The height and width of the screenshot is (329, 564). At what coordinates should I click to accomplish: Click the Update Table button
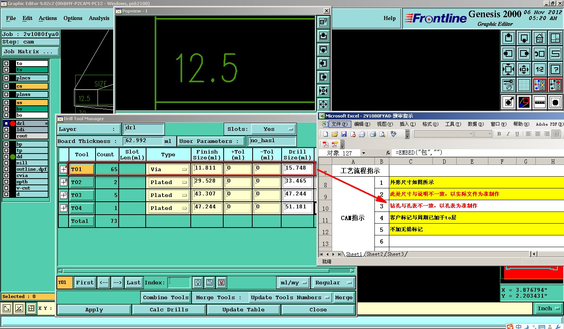(x=243, y=310)
